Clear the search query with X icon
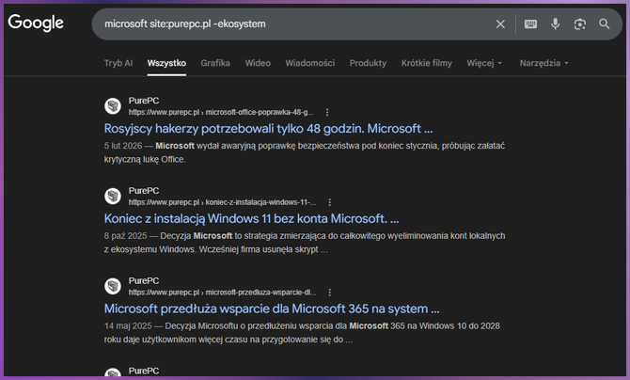 pos(500,24)
